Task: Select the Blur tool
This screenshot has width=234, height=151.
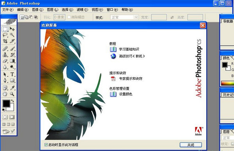Action: click(x=5, y=67)
